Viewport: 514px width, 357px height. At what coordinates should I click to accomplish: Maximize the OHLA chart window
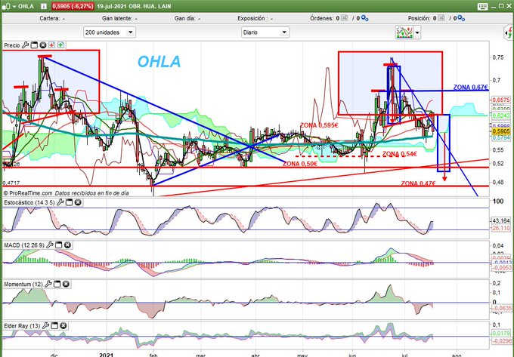[x=501, y=6]
